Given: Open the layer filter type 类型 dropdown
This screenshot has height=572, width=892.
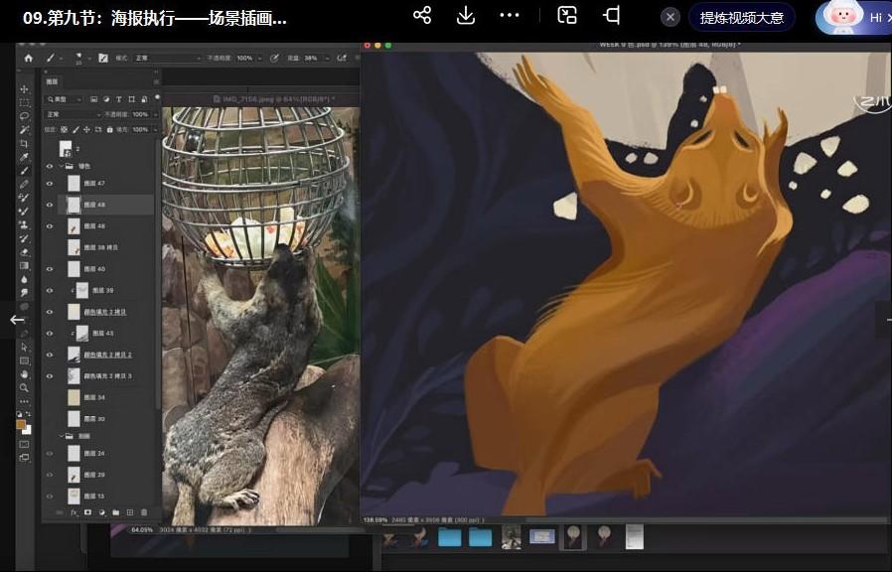Looking at the screenshot, I should pyautogui.click(x=66, y=99).
